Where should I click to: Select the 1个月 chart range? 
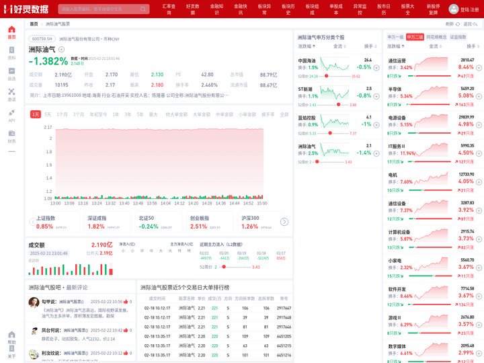pos(62,114)
